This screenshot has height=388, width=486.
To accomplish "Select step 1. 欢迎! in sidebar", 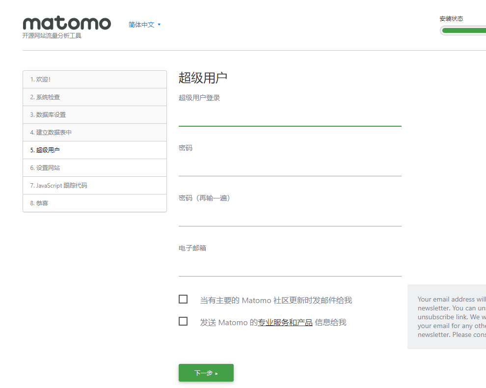I will 95,80.
